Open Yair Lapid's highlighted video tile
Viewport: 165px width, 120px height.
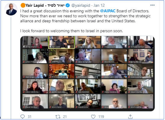click(x=62, y=42)
